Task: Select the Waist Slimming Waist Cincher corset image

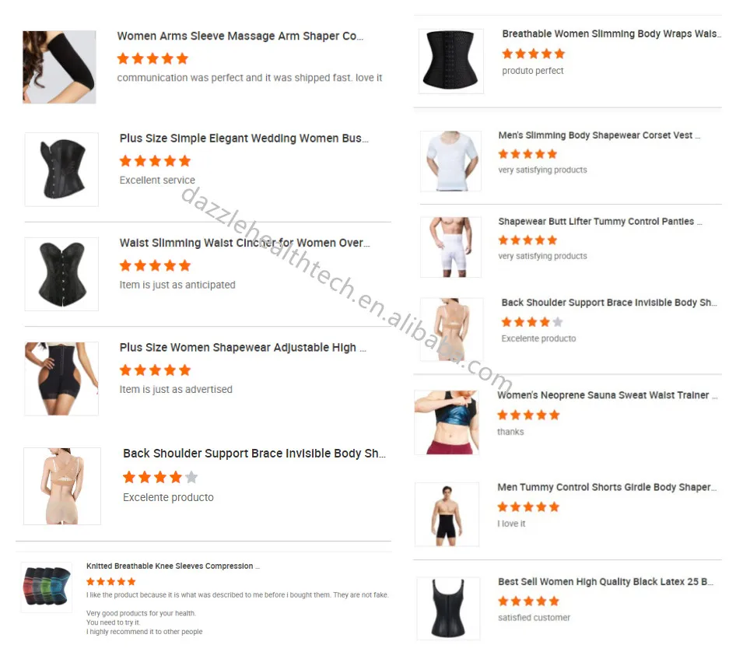Action: pos(61,274)
